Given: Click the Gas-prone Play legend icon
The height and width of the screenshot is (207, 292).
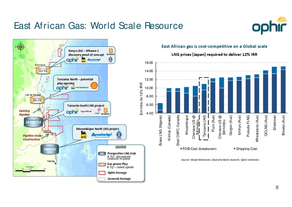Looking at the screenshot, I should coord(102,164).
